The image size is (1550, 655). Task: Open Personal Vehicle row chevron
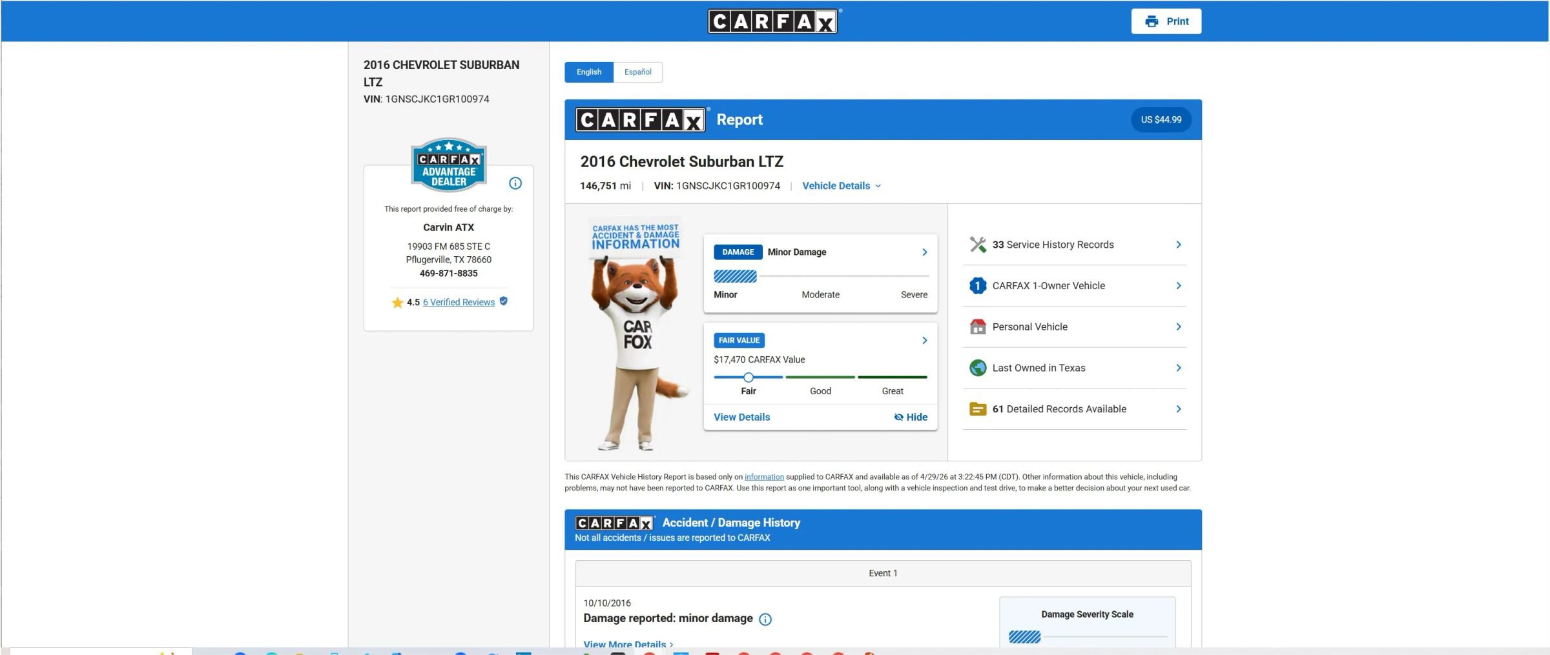1179,327
